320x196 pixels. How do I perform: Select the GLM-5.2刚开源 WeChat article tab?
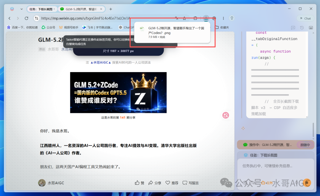(x=81, y=9)
